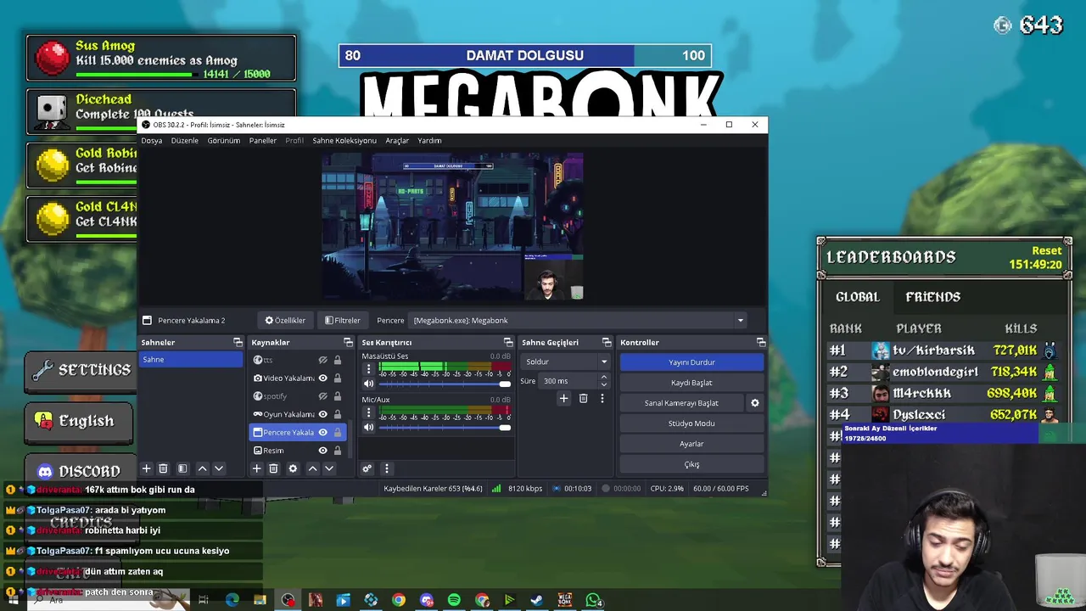This screenshot has height=611, width=1086.
Task: Open Steam from the Windows taskbar
Action: point(537,600)
